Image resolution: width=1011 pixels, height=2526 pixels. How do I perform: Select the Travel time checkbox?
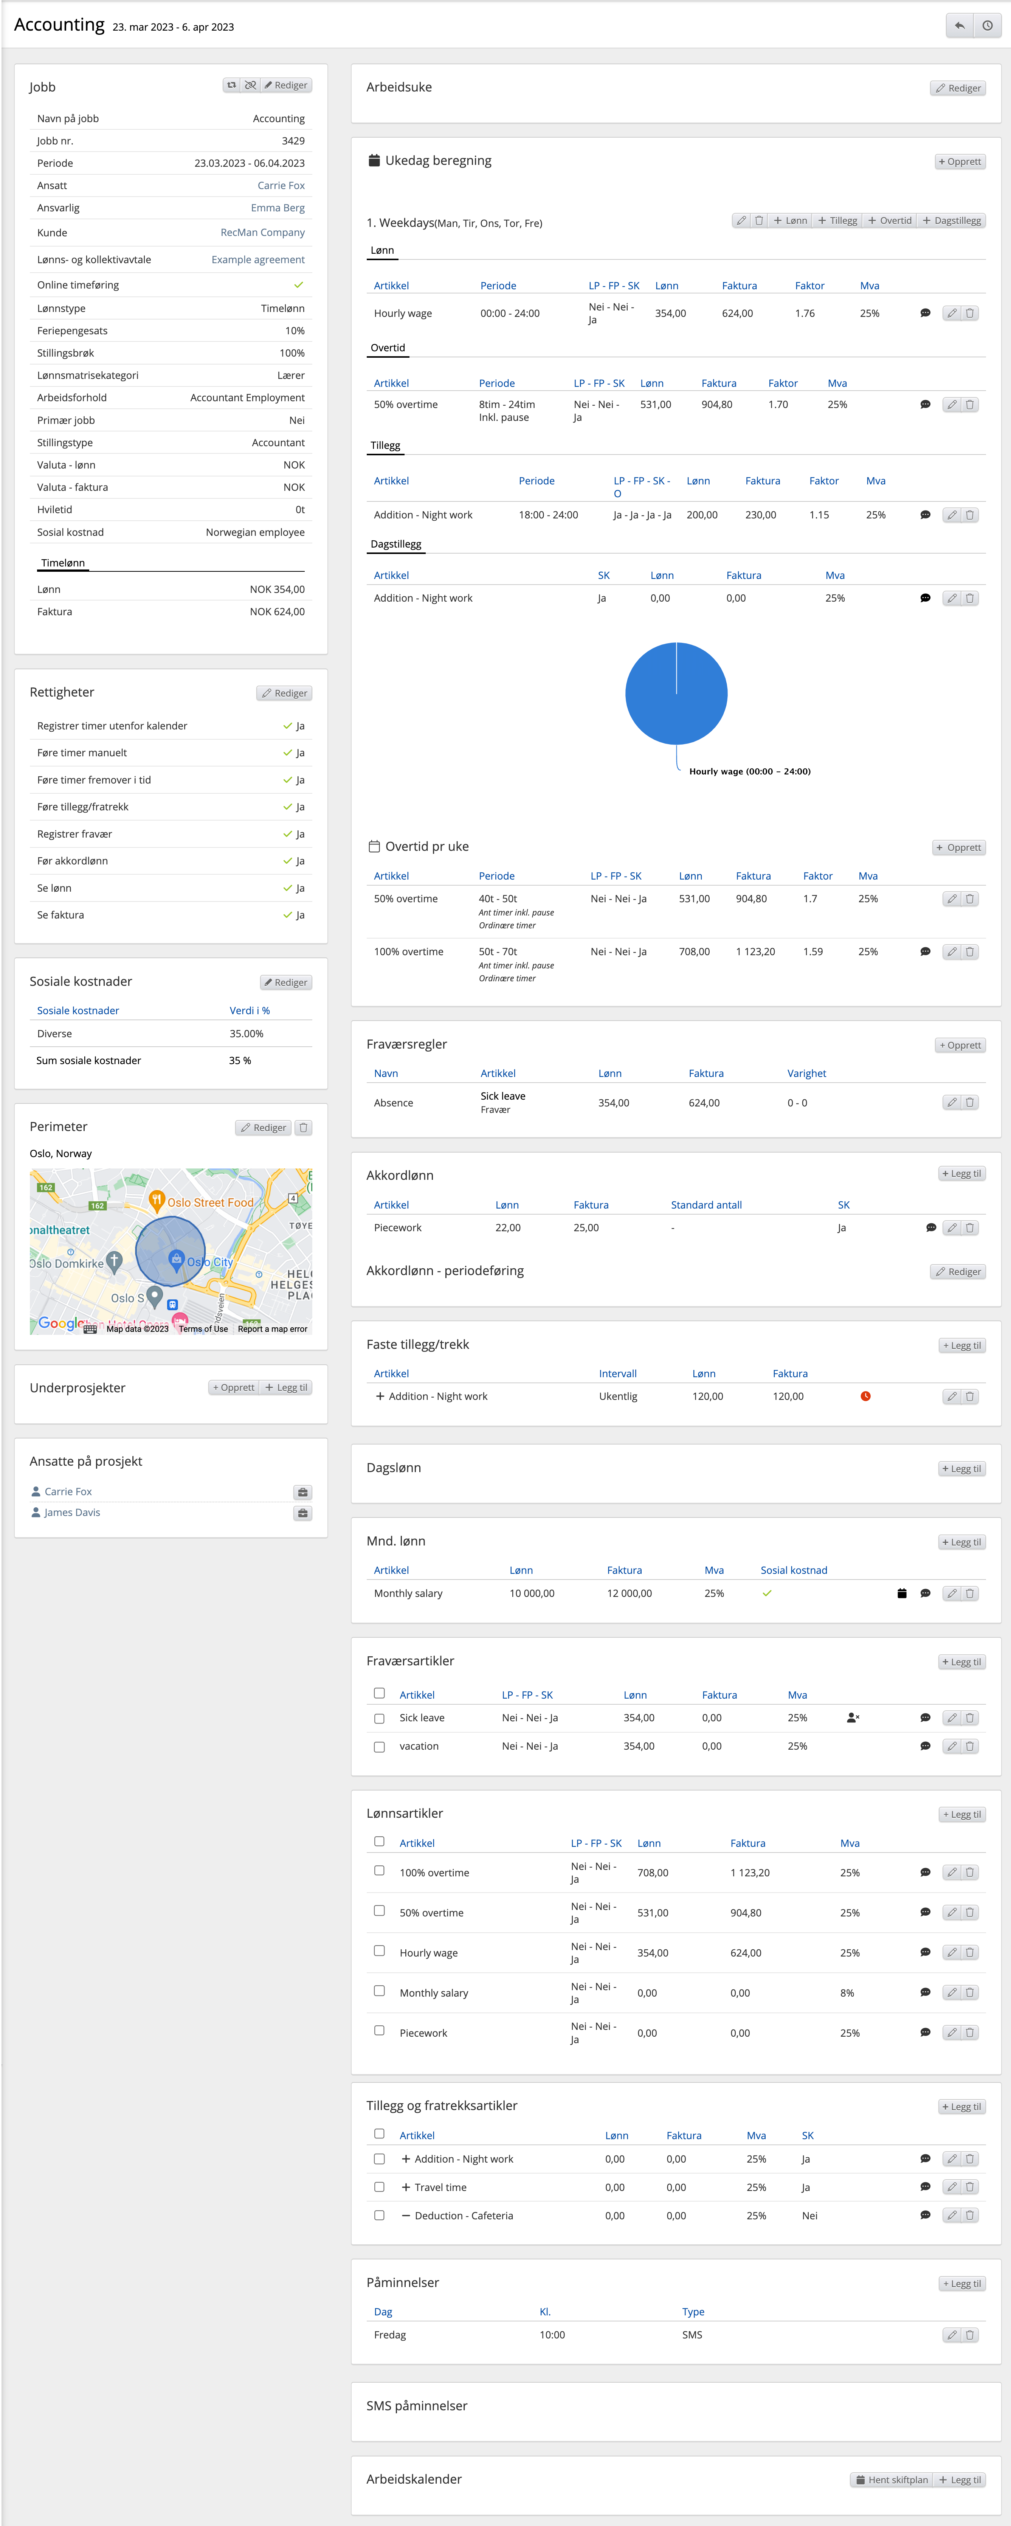[x=380, y=2187]
